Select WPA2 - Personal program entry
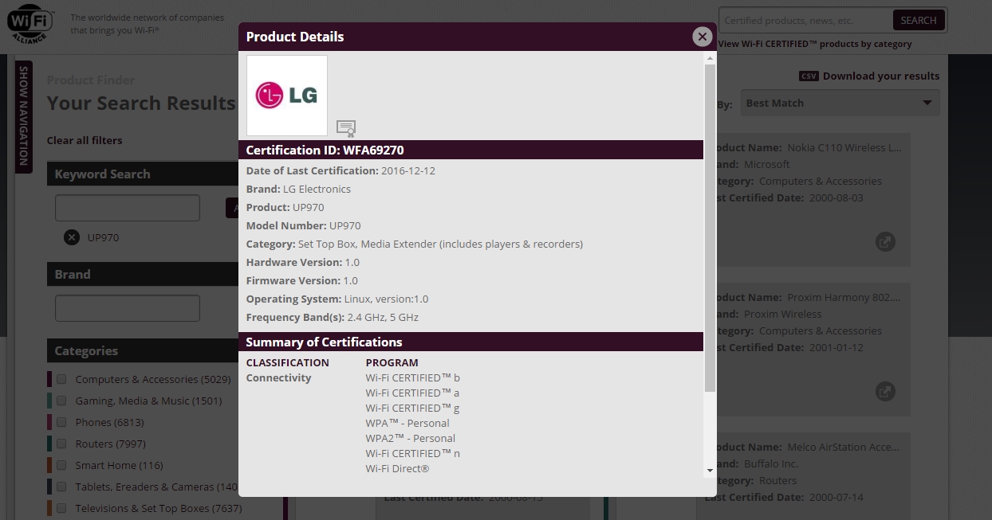 coord(411,438)
